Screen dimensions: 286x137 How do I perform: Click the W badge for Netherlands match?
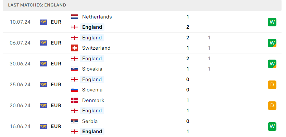(272, 22)
